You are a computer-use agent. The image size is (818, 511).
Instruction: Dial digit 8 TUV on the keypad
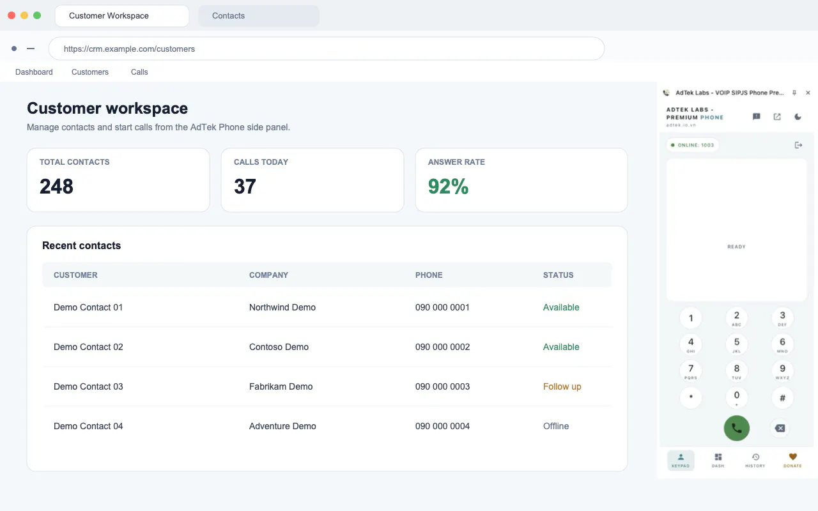point(736,371)
